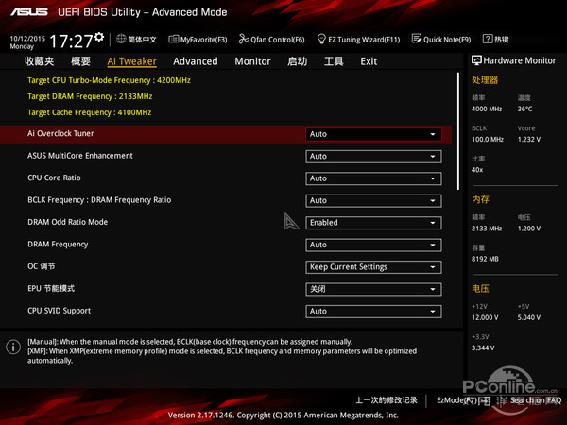Select the Ai Overclock Tuner row label
The image size is (567, 425).
tap(60, 133)
